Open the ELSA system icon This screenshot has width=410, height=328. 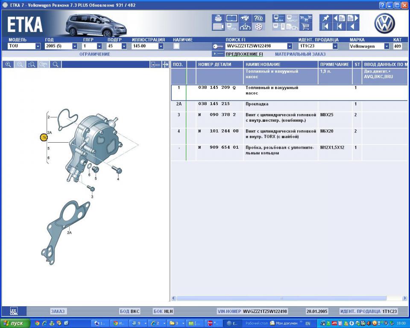click(x=279, y=18)
